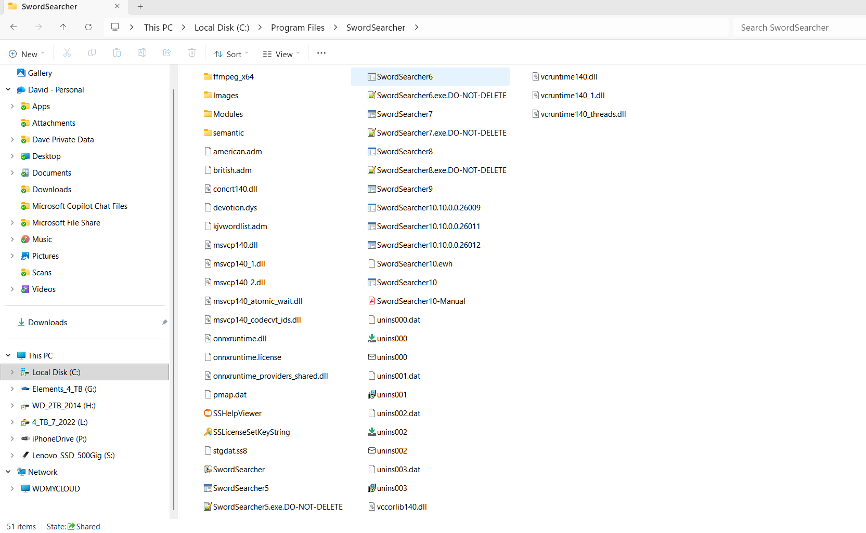Click the iPhoneDrive (P:) drive icon
The height and width of the screenshot is (533, 866).
25,438
